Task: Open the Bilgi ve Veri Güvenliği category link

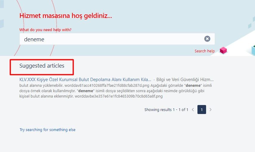Action: (x=185, y=80)
